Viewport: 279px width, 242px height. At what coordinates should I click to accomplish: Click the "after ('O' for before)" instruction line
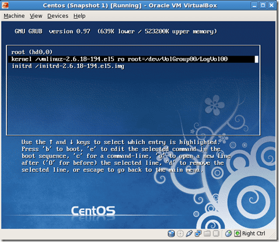[123, 163]
